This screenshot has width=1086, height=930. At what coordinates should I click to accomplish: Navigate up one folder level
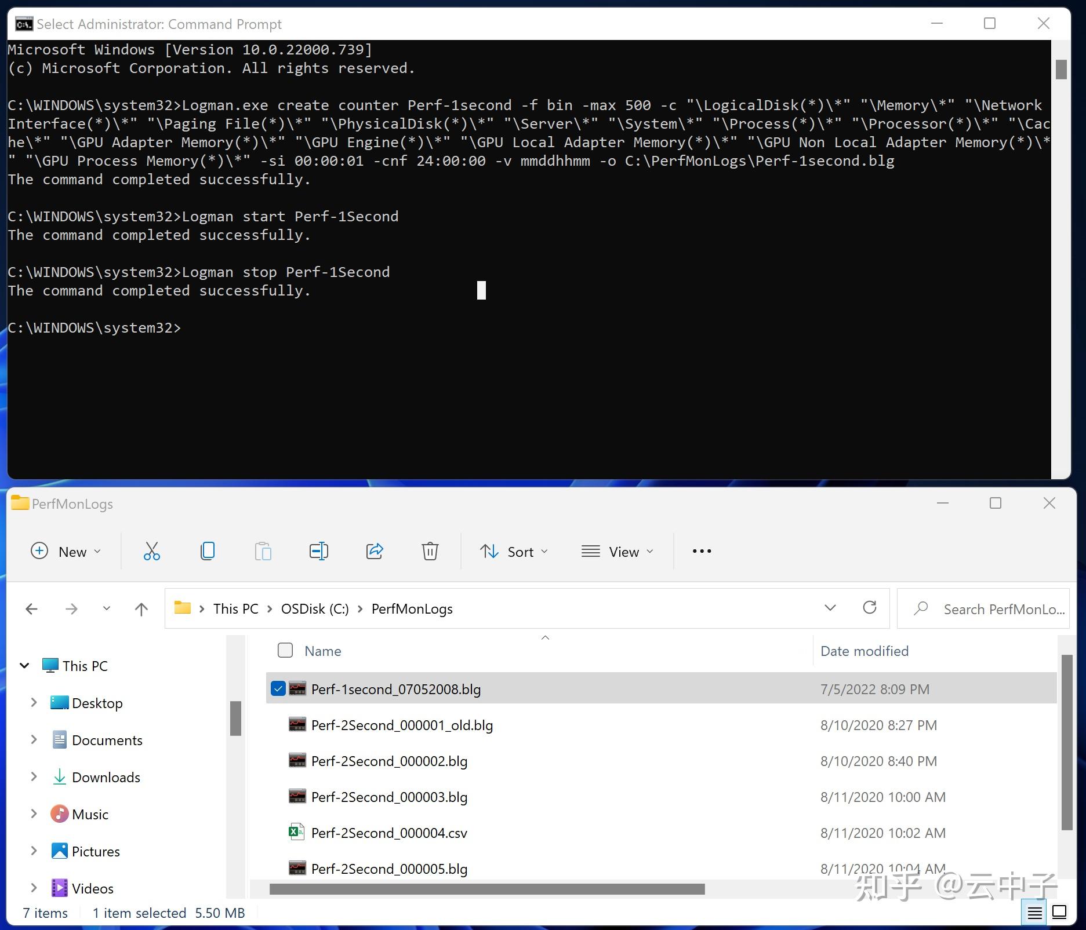[x=140, y=608]
